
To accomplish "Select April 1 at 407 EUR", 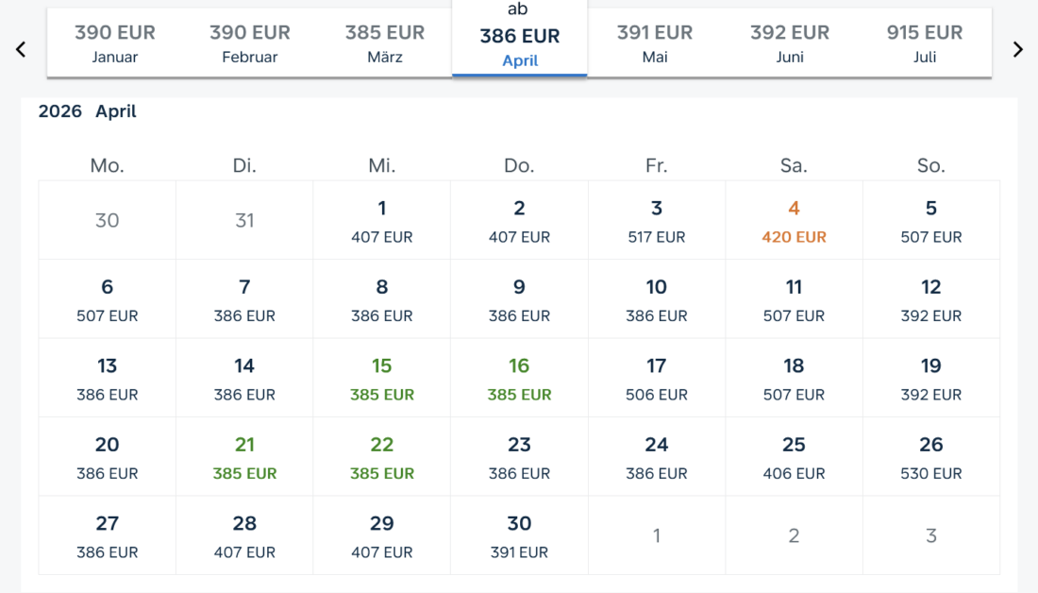I will click(382, 221).
